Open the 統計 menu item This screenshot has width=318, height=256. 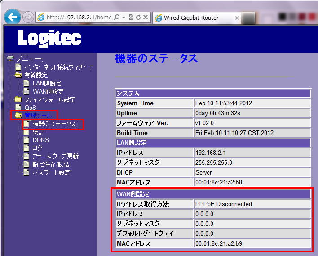tap(38, 132)
